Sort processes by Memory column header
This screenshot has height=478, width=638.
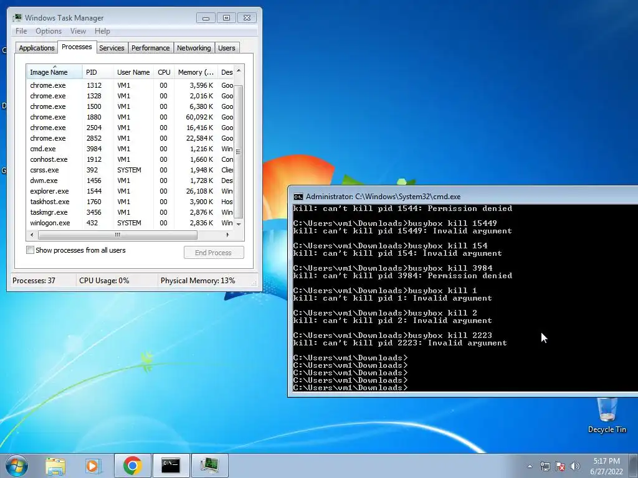point(196,72)
